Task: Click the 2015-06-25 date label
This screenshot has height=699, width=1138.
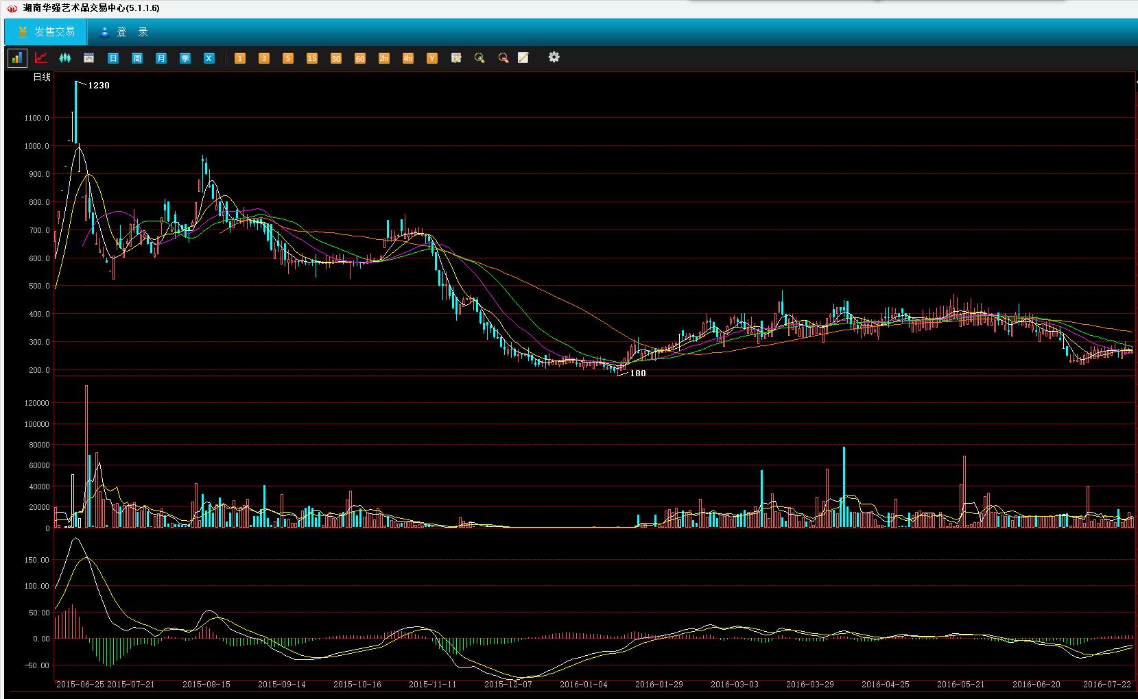Action: (80, 685)
